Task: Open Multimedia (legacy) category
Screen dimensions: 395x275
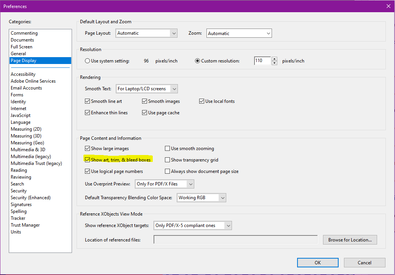Action: pos(31,157)
